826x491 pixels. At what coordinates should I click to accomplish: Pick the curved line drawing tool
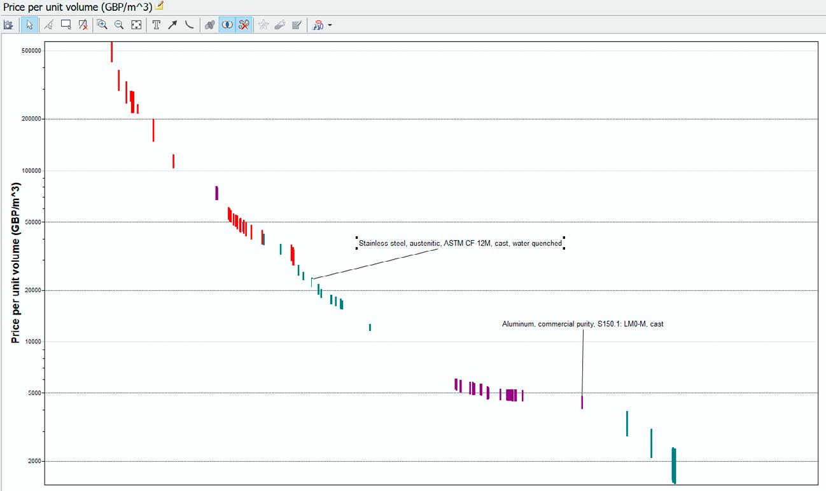click(x=189, y=25)
